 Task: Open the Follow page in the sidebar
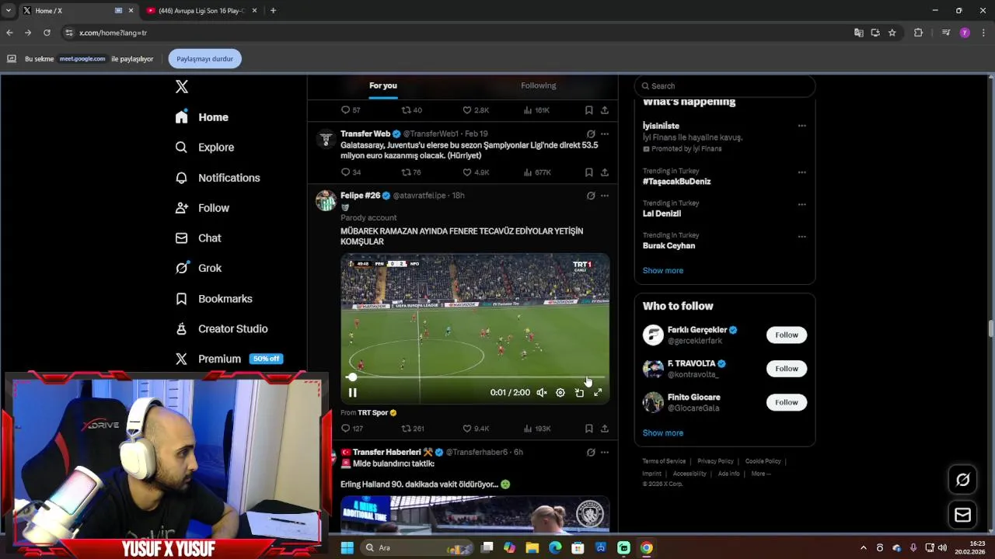click(202, 208)
